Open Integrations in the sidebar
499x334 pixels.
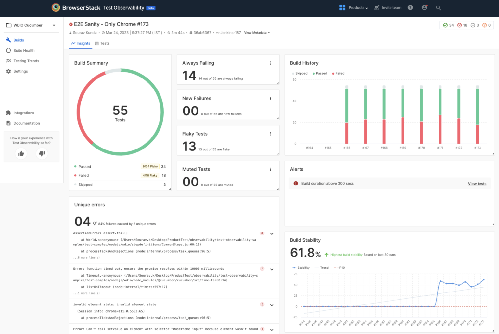23,113
